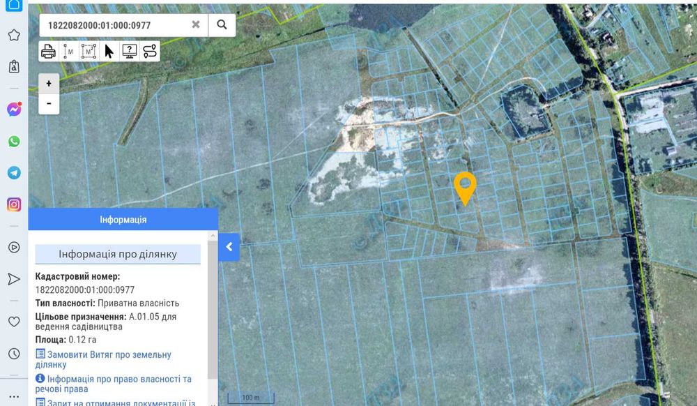Run search with magnifier button
Viewport: 697px width, 406px height.
(x=222, y=24)
